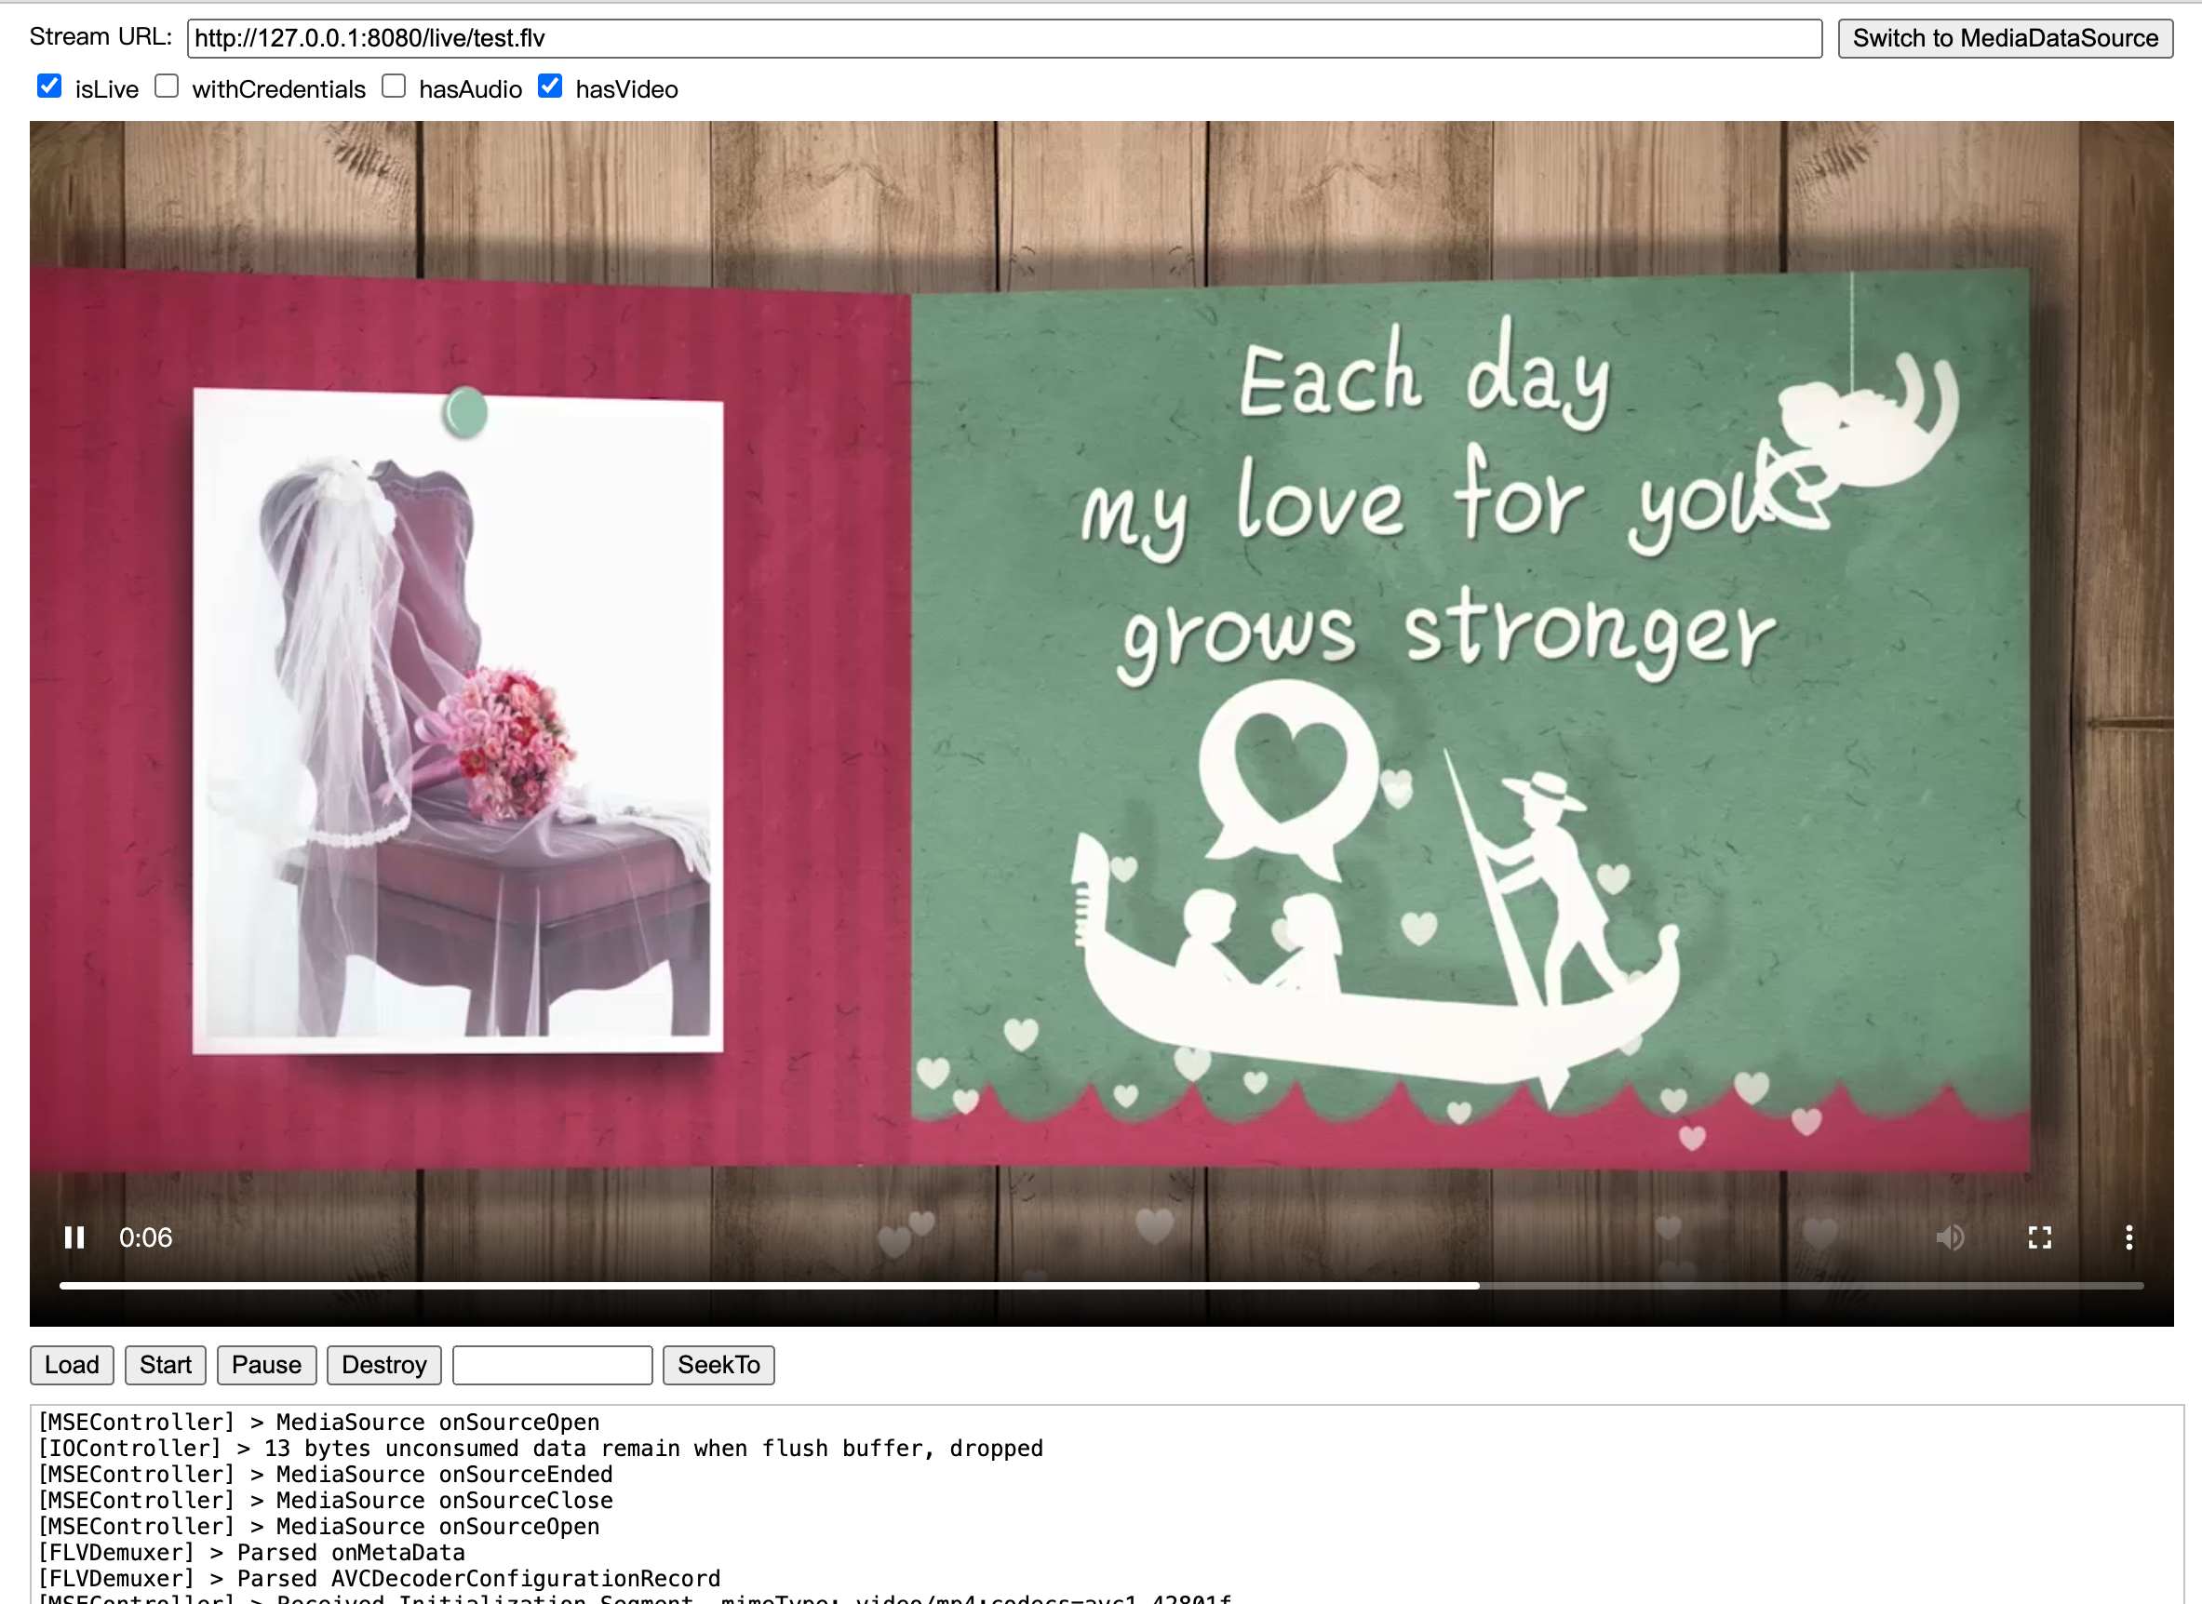The image size is (2202, 1604).
Task: Click the 'hasVideo' label text
Action: pyautogui.click(x=626, y=89)
